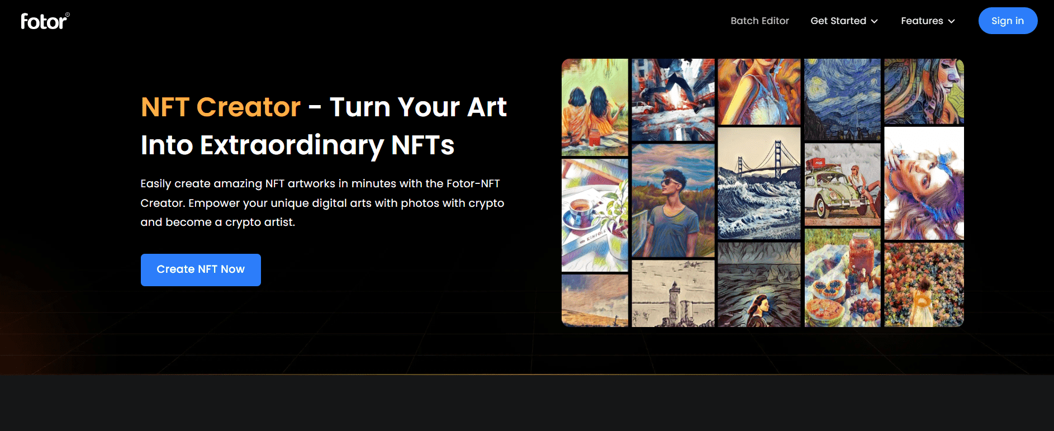Select the Starry Night style thumbnail
Viewport: 1054px width, 431px height.
[842, 99]
